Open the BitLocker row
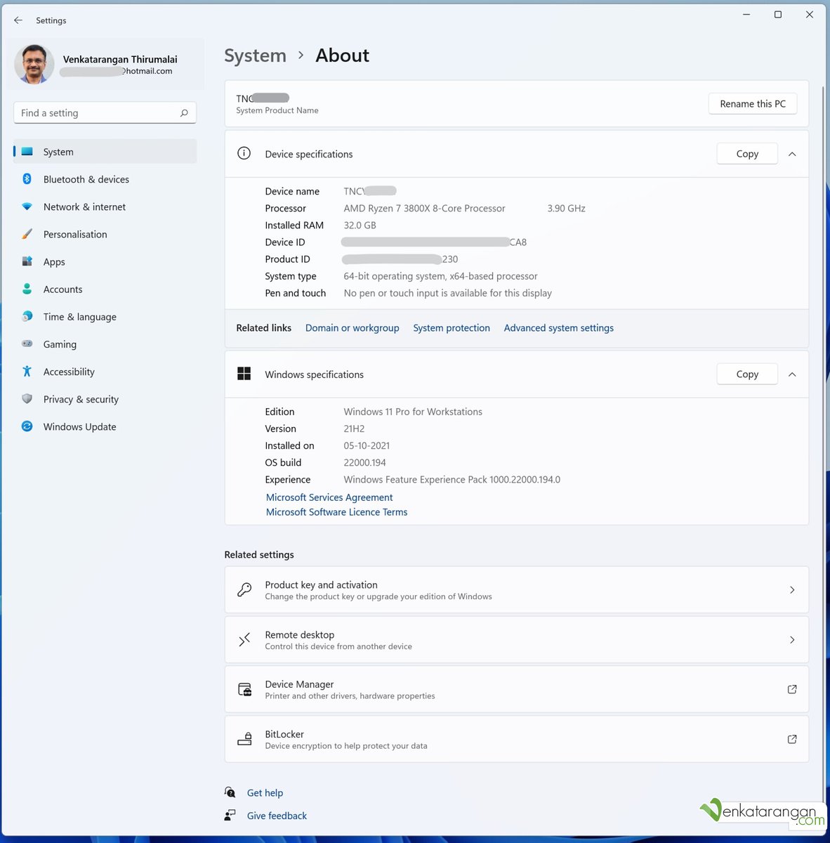The height and width of the screenshot is (843, 830). 516,739
